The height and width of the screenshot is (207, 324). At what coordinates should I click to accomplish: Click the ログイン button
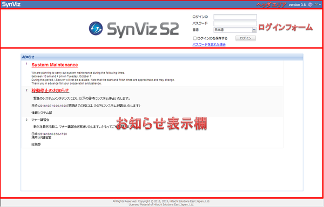pos(246,38)
